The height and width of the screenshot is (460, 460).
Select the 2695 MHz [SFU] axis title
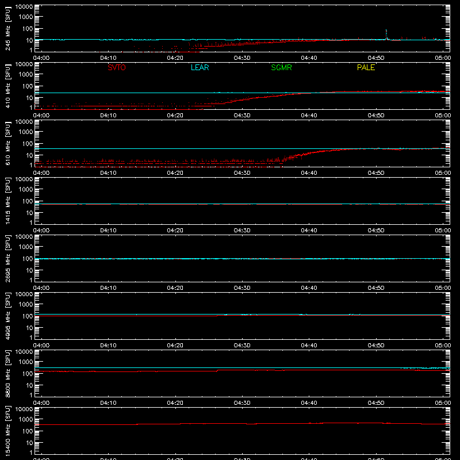8,258
